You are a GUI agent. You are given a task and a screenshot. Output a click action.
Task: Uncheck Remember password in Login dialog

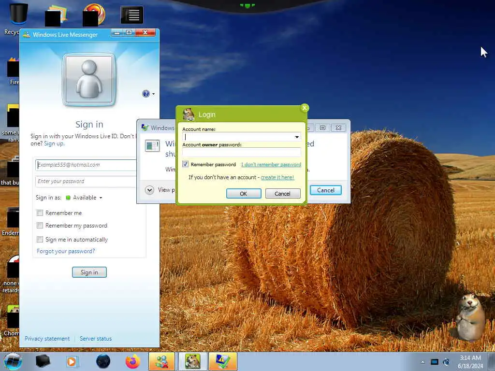185,164
